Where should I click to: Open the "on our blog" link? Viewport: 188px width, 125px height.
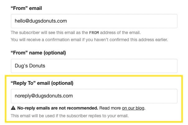pyautogui.click(x=133, y=108)
